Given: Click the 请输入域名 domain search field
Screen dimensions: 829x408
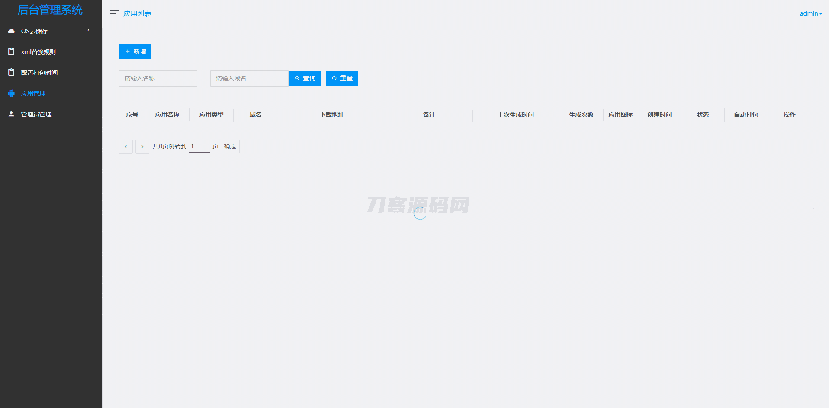Looking at the screenshot, I should [249, 78].
